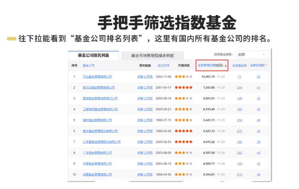This screenshot has height=189, width=299.
Task: Click the star rating in 工银瑞信 row
Action: [x=183, y=109]
